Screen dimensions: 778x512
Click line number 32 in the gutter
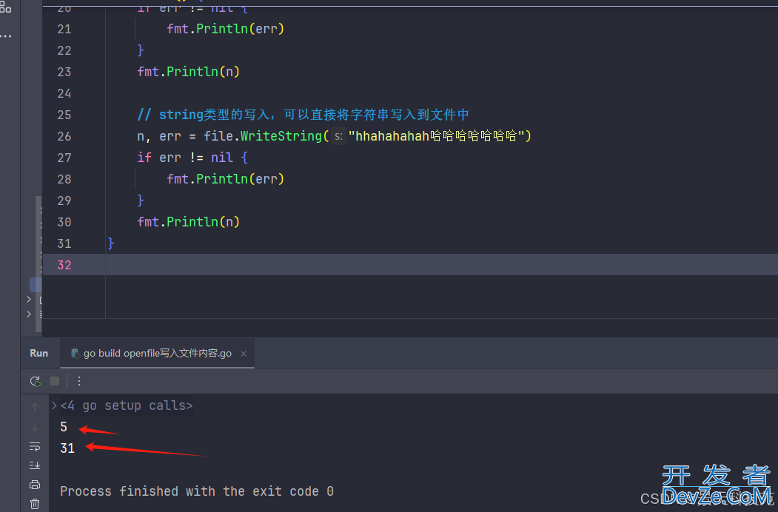[64, 265]
